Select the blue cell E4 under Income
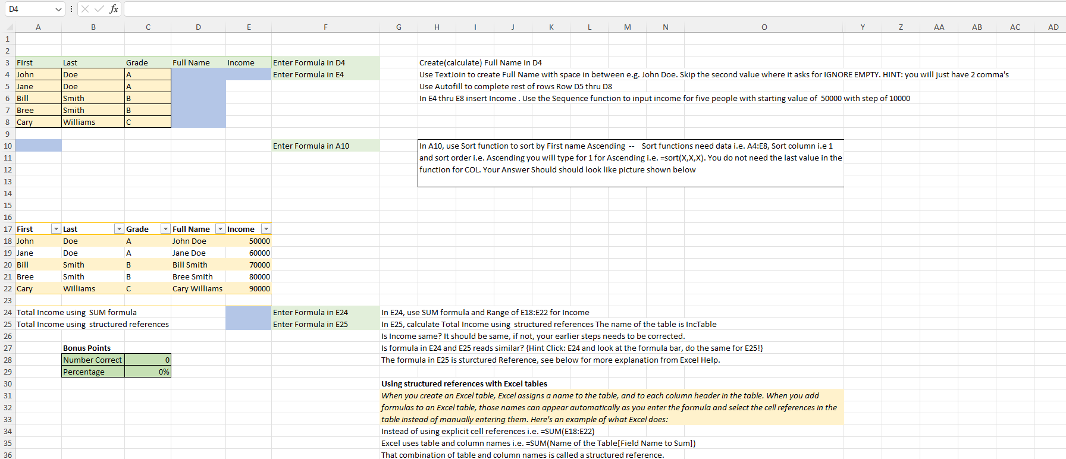Image resolution: width=1066 pixels, height=459 pixels. [249, 74]
